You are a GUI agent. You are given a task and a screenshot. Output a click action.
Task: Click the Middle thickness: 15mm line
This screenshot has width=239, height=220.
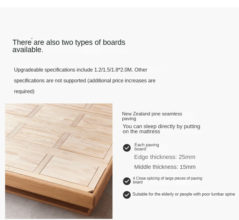[x=164, y=167]
